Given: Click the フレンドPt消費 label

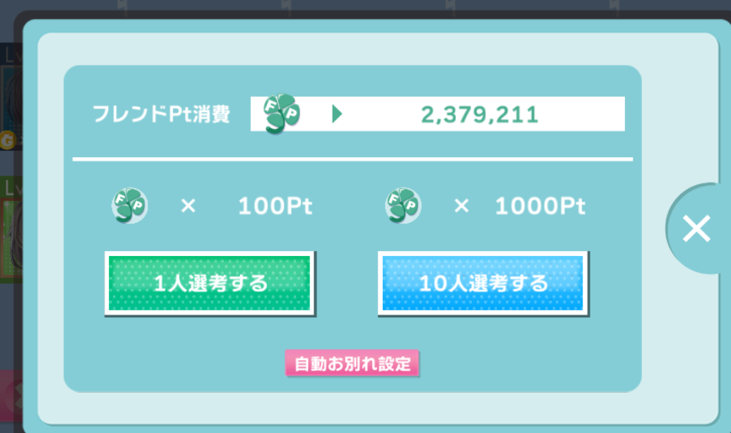Looking at the screenshot, I should (161, 114).
